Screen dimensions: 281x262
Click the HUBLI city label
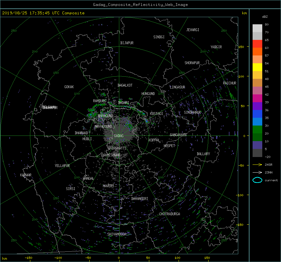pyautogui.click(x=87, y=139)
